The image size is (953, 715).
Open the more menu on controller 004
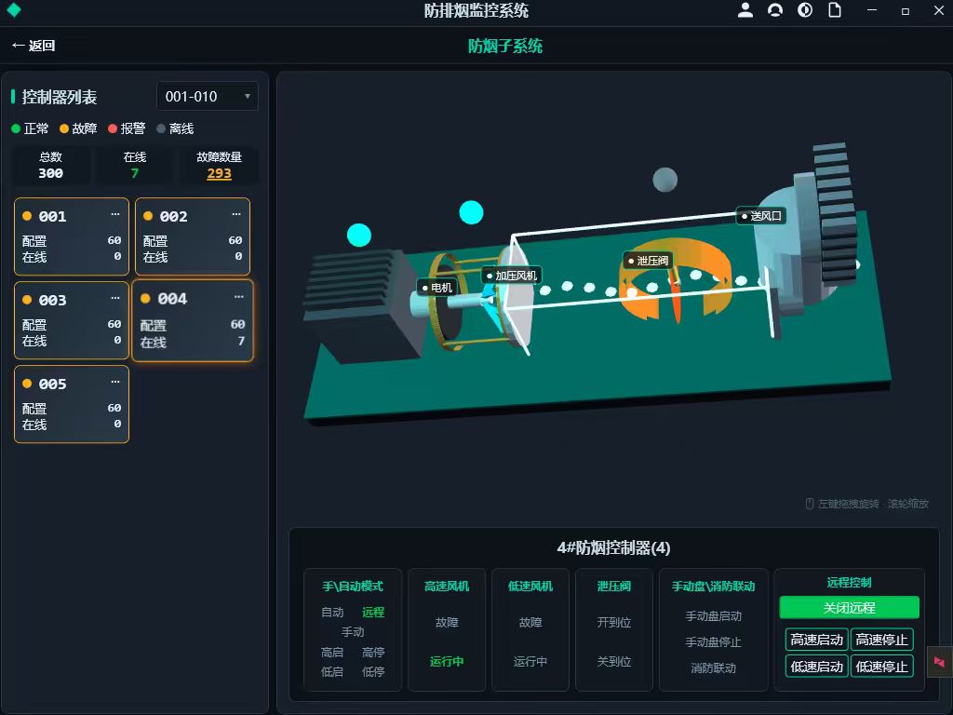point(239,297)
